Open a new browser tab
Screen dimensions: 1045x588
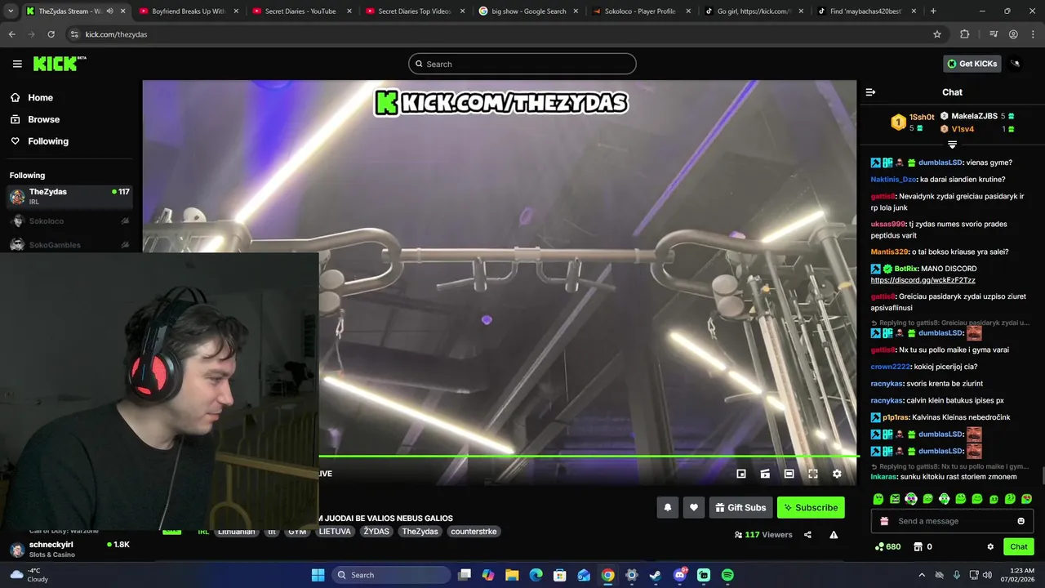[x=933, y=11]
